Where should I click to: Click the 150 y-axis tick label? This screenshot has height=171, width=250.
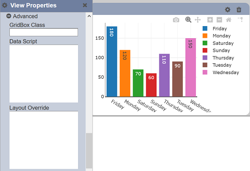point(100,38)
